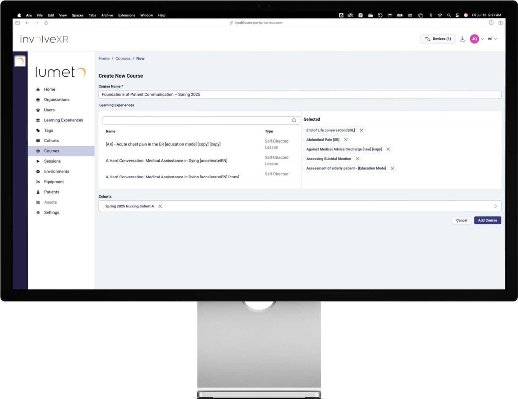Click the browser back arrow
518x399 pixels.
[27, 23]
